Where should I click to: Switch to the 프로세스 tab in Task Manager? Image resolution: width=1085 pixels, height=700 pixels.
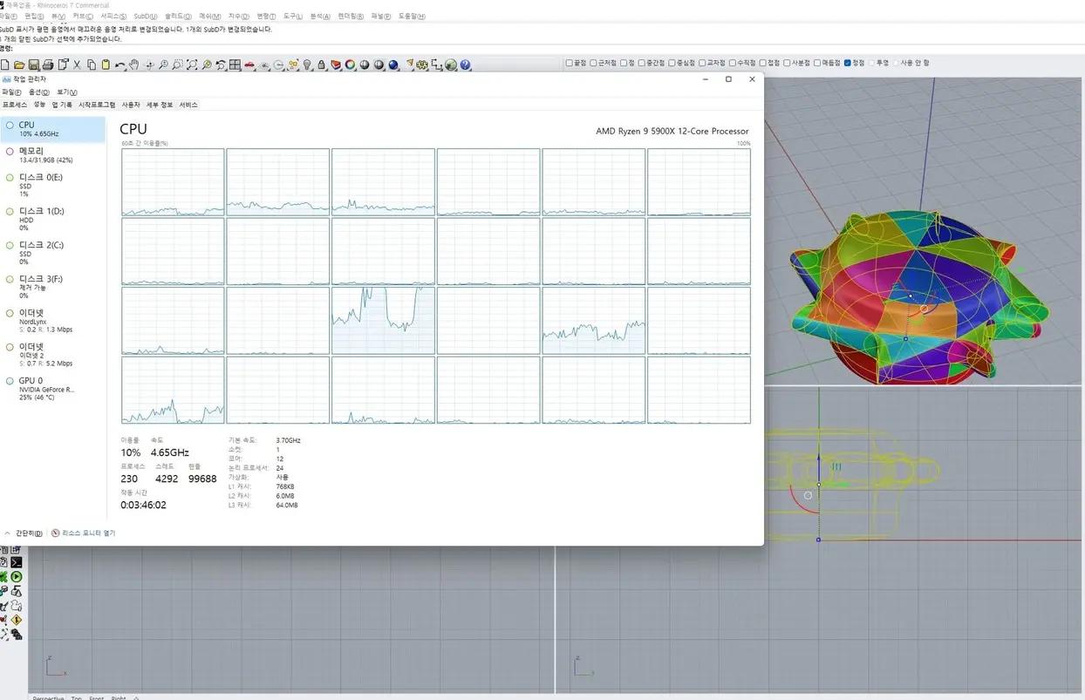coord(13,104)
